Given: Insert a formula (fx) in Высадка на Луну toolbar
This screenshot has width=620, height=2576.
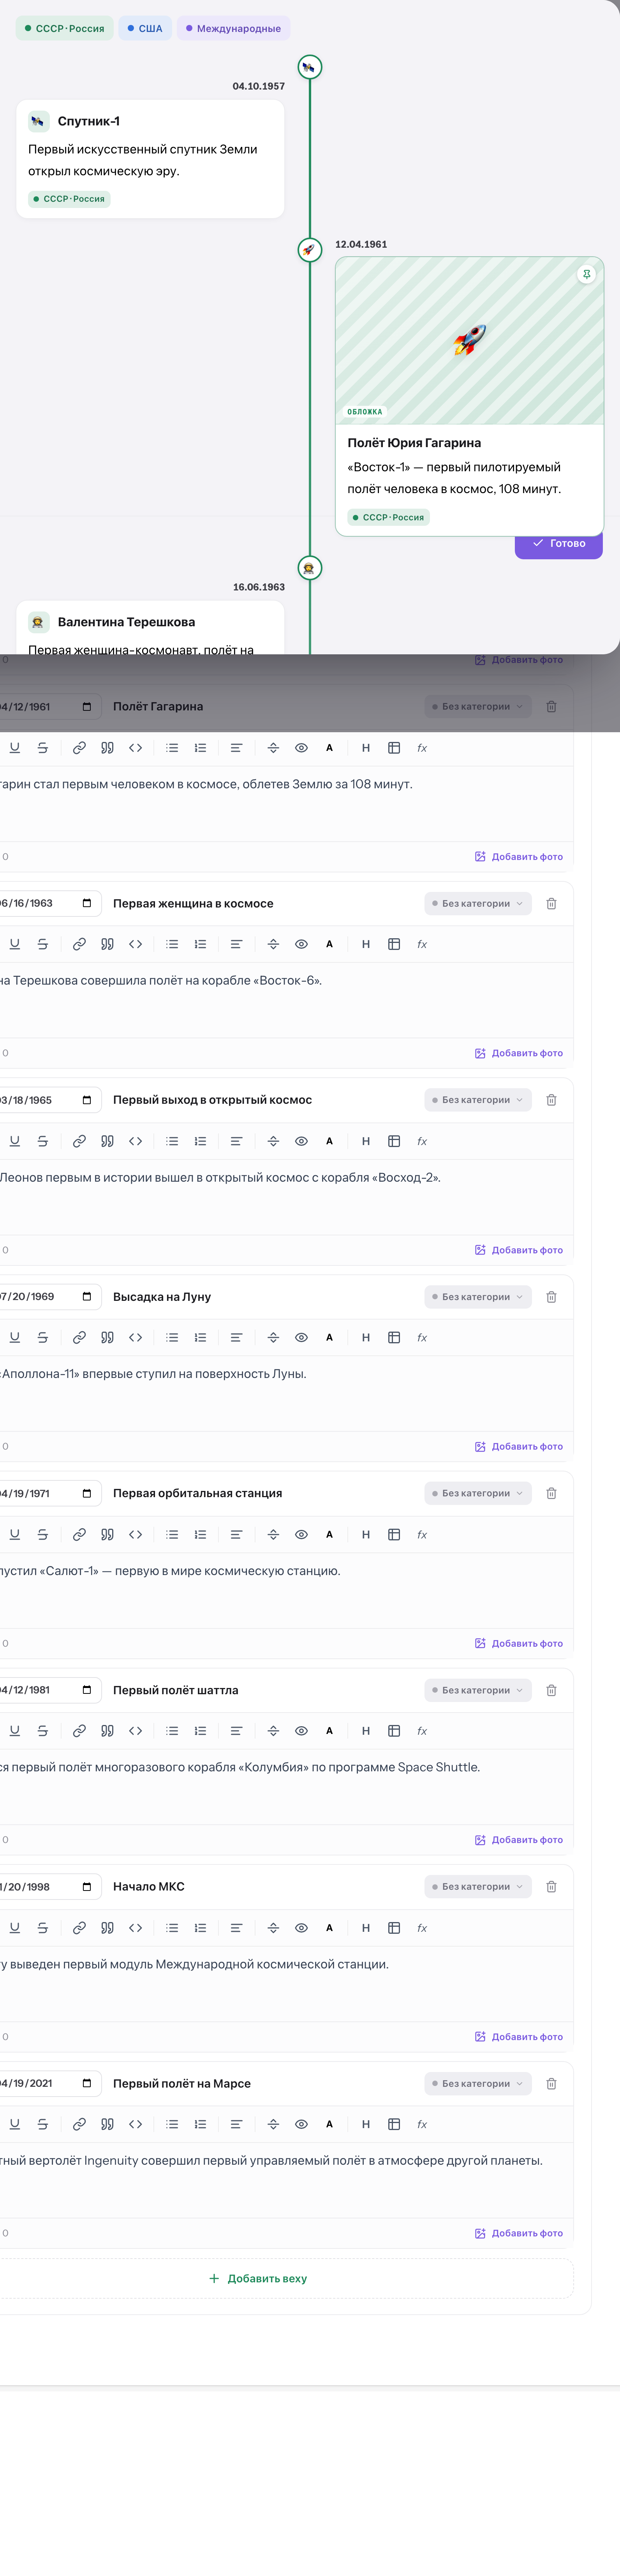Looking at the screenshot, I should coord(422,1337).
